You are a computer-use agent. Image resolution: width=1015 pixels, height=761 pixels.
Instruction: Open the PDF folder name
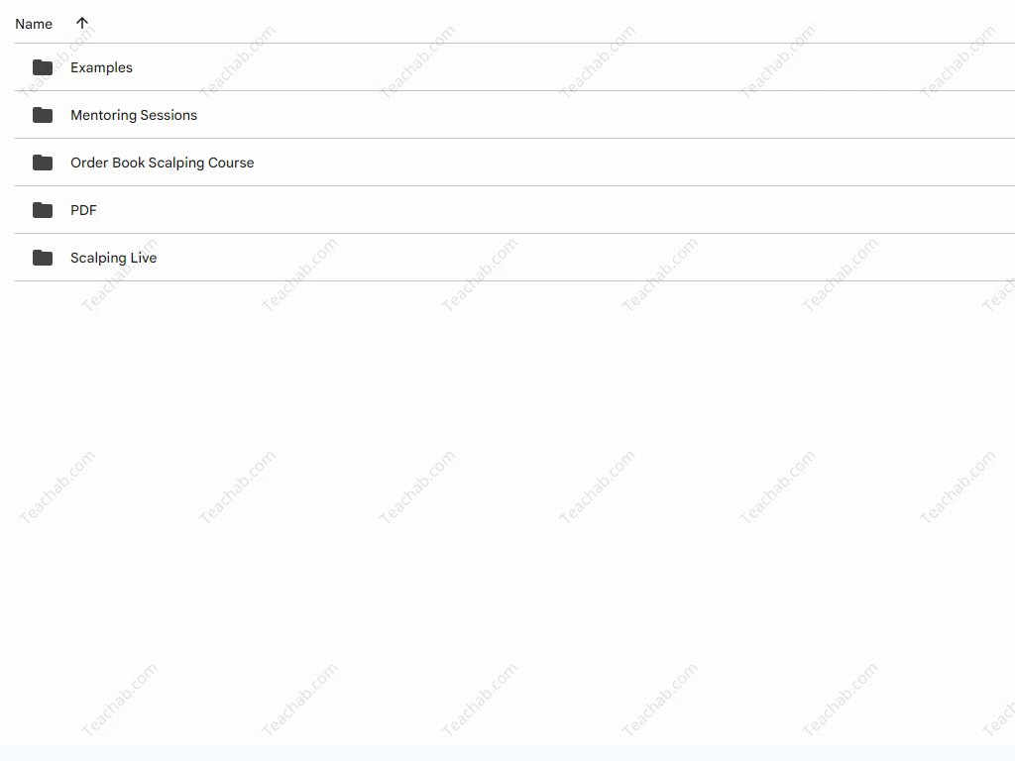(x=83, y=210)
